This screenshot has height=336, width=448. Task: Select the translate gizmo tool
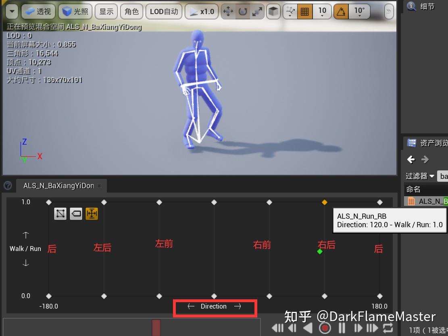click(228, 11)
